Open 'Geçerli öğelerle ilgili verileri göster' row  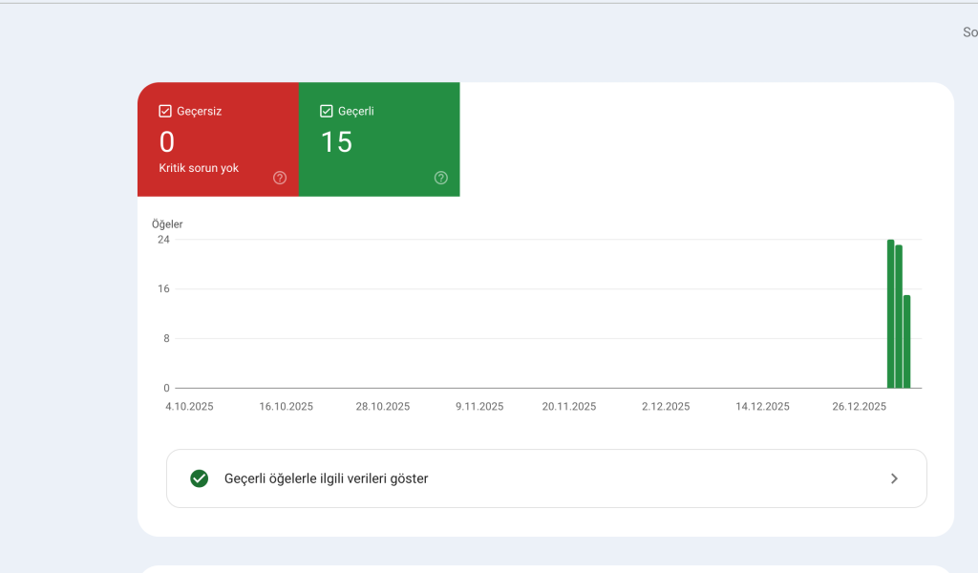point(545,478)
